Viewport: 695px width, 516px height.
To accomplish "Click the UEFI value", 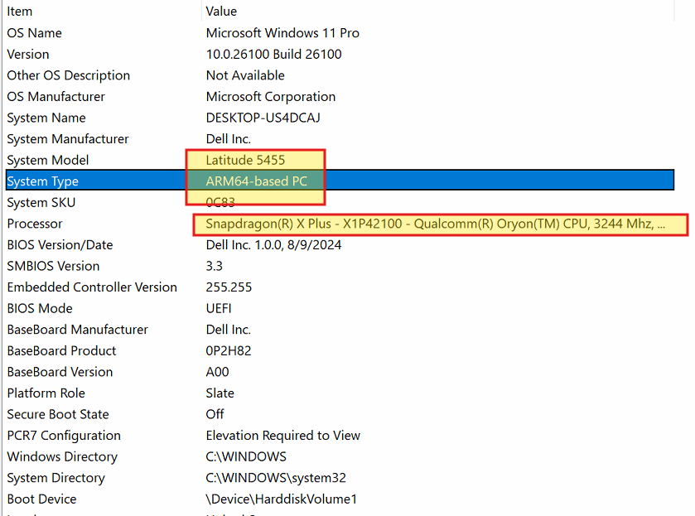I will point(219,309).
